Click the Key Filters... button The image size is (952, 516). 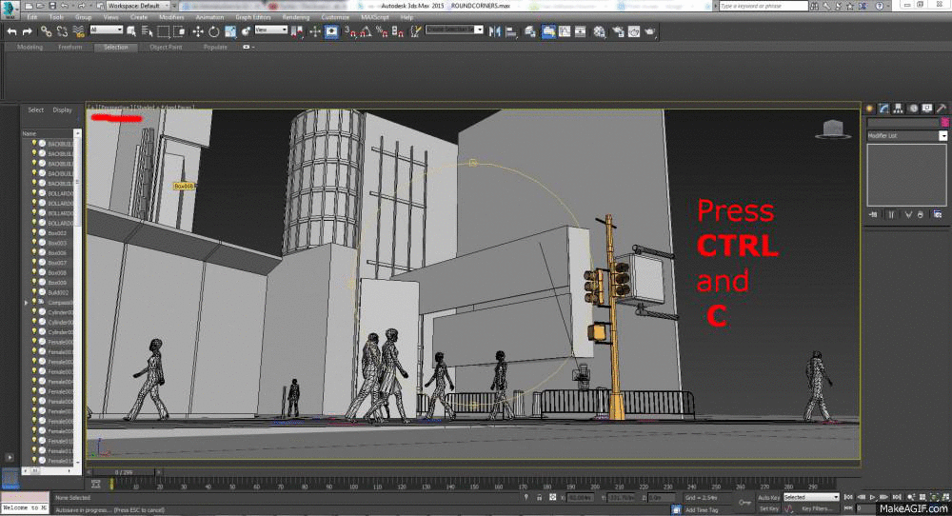[817, 508]
